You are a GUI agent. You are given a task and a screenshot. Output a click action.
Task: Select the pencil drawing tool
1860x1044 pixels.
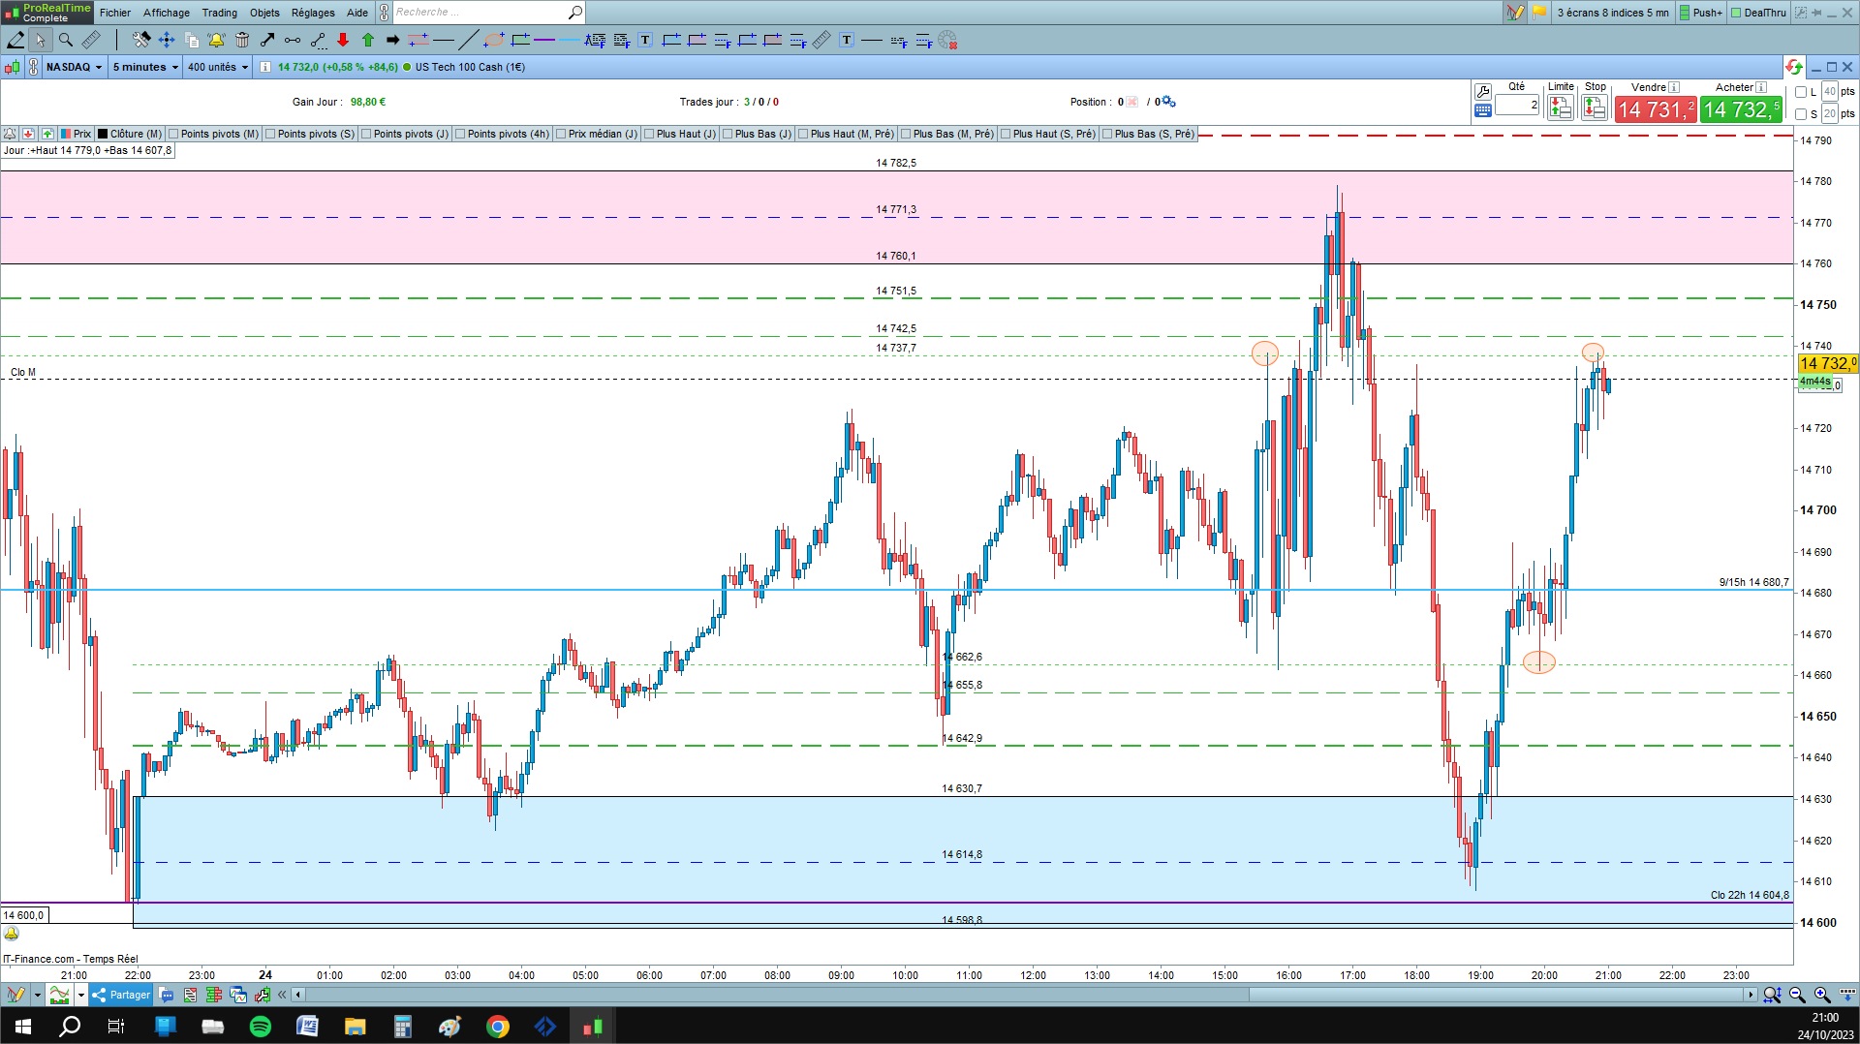[15, 40]
